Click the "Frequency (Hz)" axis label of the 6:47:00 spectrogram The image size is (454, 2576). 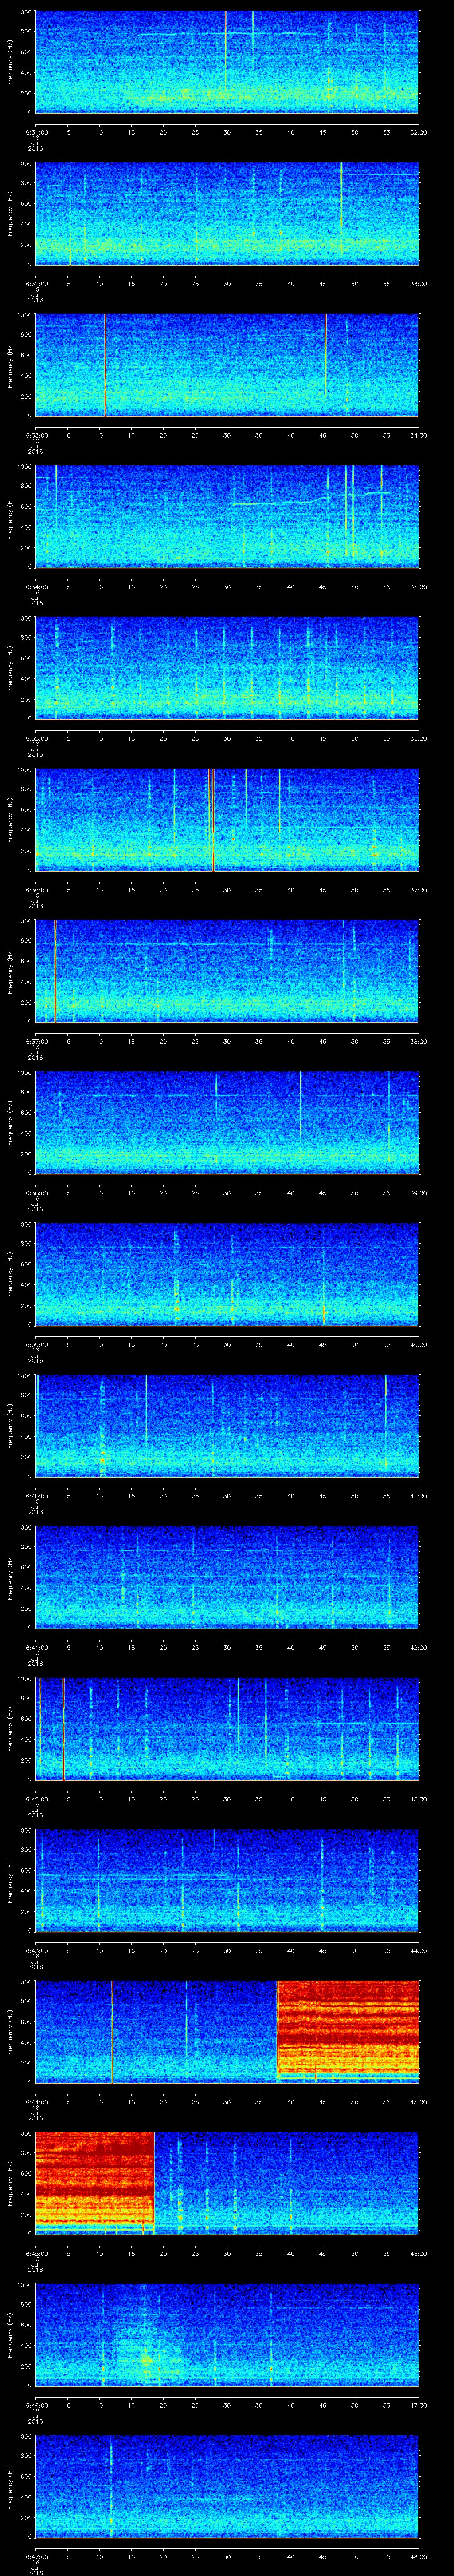[x=10, y=2487]
